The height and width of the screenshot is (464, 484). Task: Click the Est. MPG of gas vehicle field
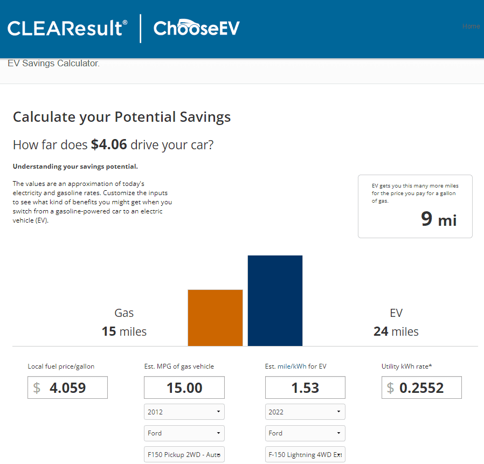[184, 387]
